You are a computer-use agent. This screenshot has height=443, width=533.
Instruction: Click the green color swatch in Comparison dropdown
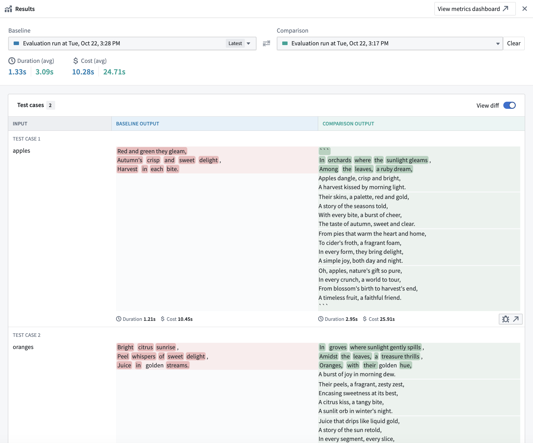click(285, 43)
